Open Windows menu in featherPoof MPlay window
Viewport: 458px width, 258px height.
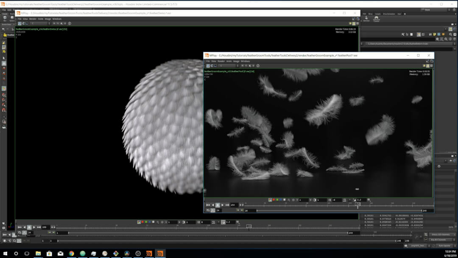click(246, 62)
